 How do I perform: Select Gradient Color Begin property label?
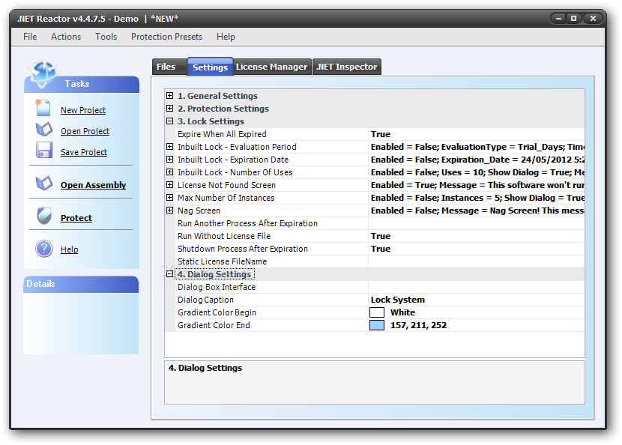coord(217,312)
